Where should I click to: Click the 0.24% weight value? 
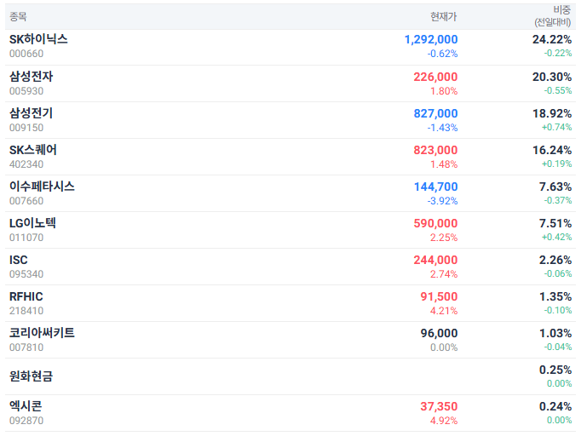[555, 406]
